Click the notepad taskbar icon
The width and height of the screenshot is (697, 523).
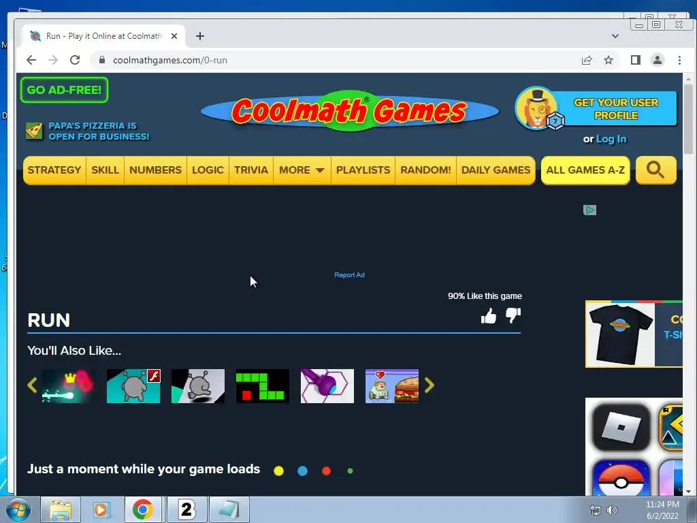point(229,509)
